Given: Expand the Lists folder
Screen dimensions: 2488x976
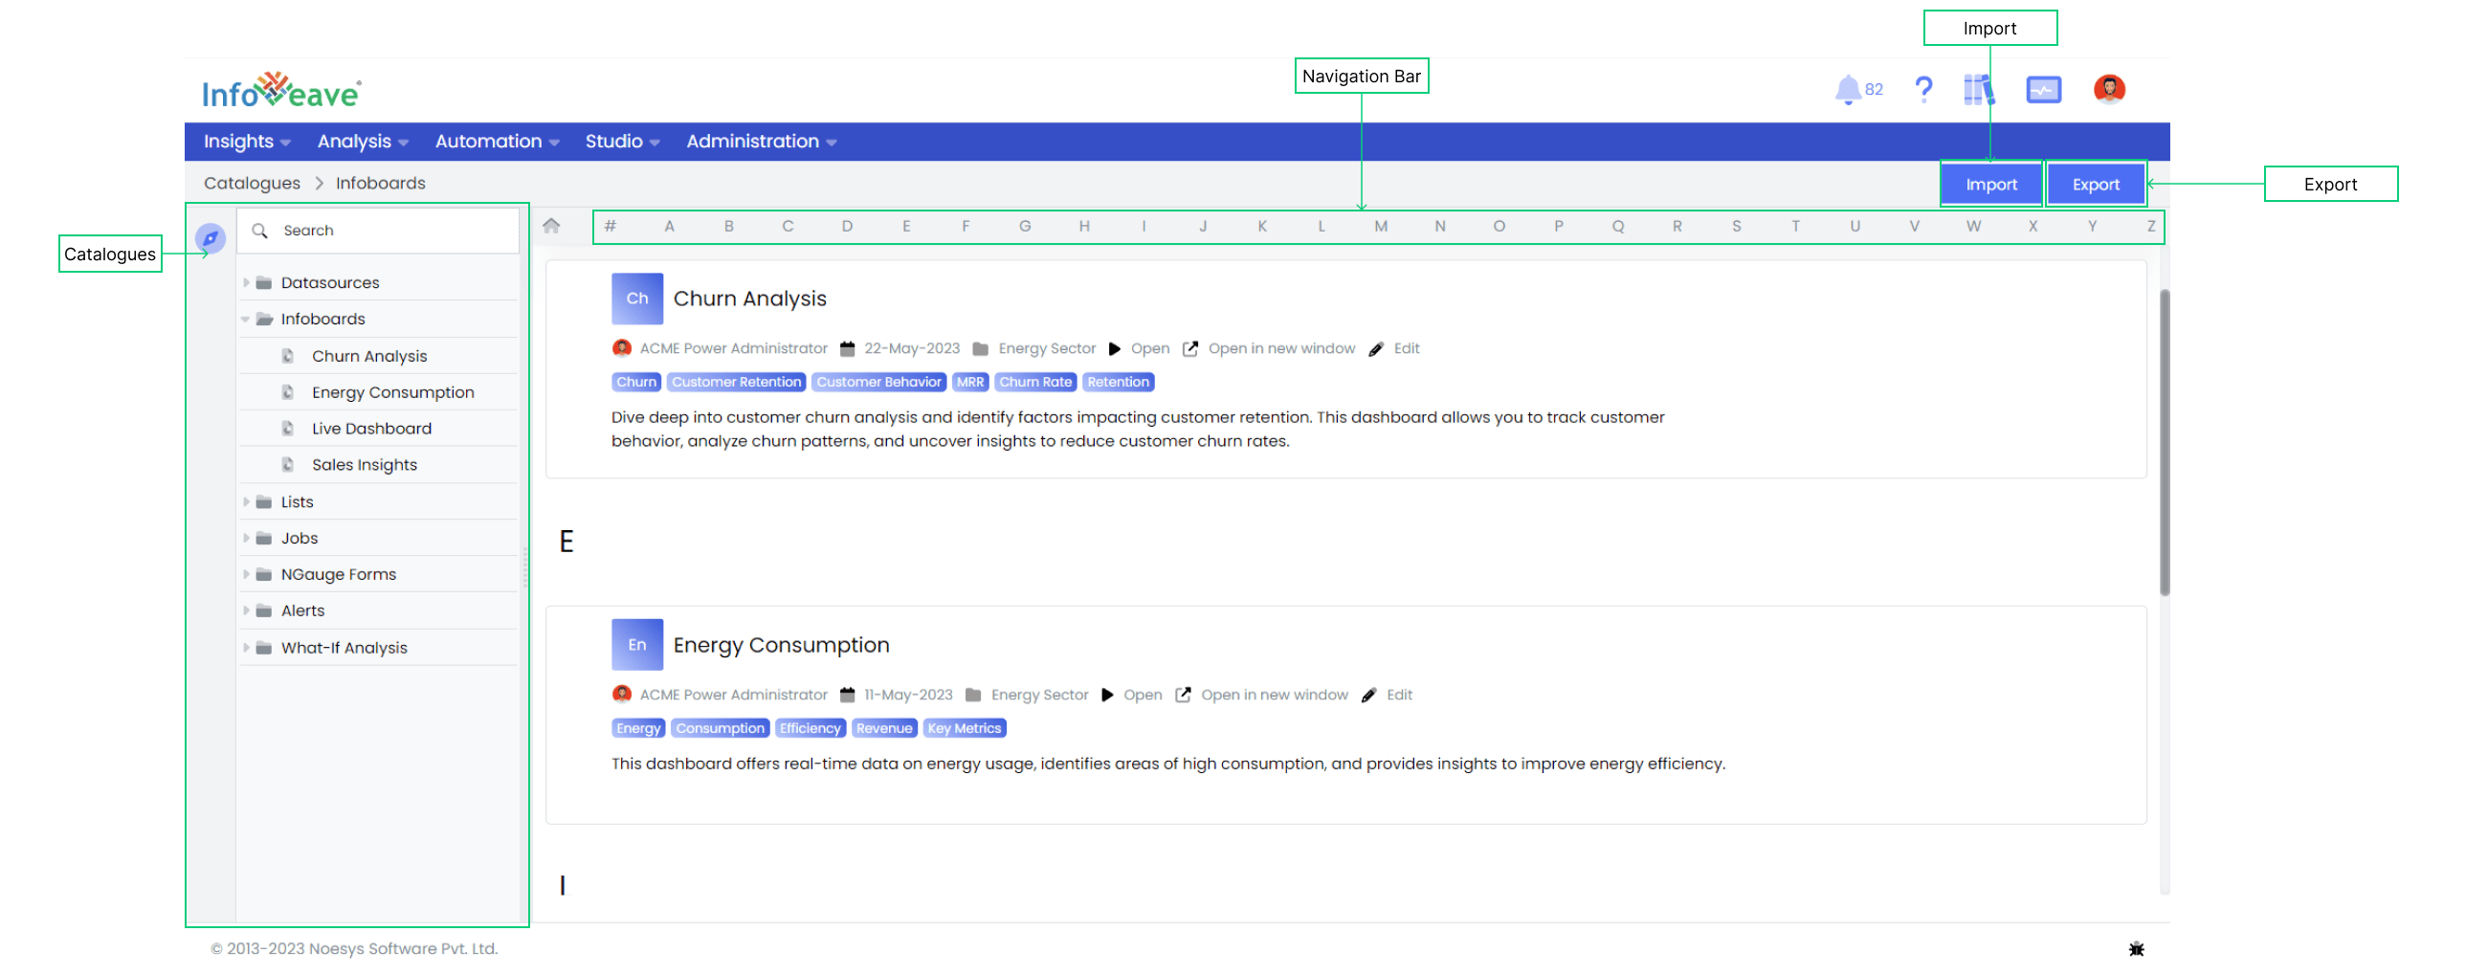Looking at the screenshot, I should pos(245,502).
